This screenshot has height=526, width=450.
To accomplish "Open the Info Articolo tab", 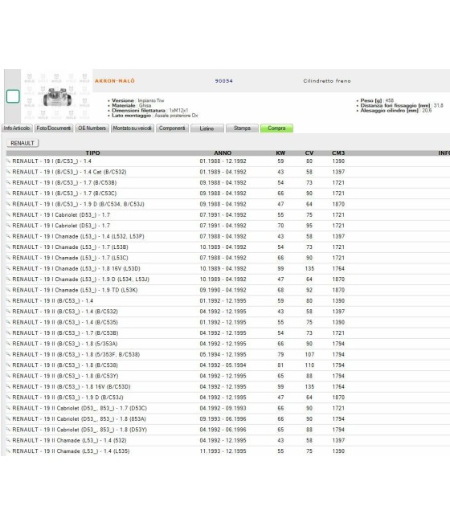I will [17, 128].
